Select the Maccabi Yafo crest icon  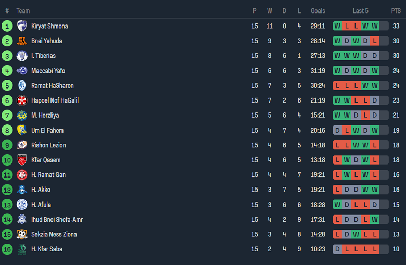[22, 71]
